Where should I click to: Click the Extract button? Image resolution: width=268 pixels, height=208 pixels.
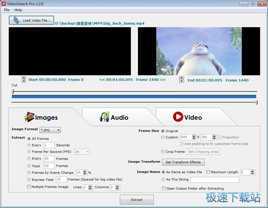pos(137,200)
